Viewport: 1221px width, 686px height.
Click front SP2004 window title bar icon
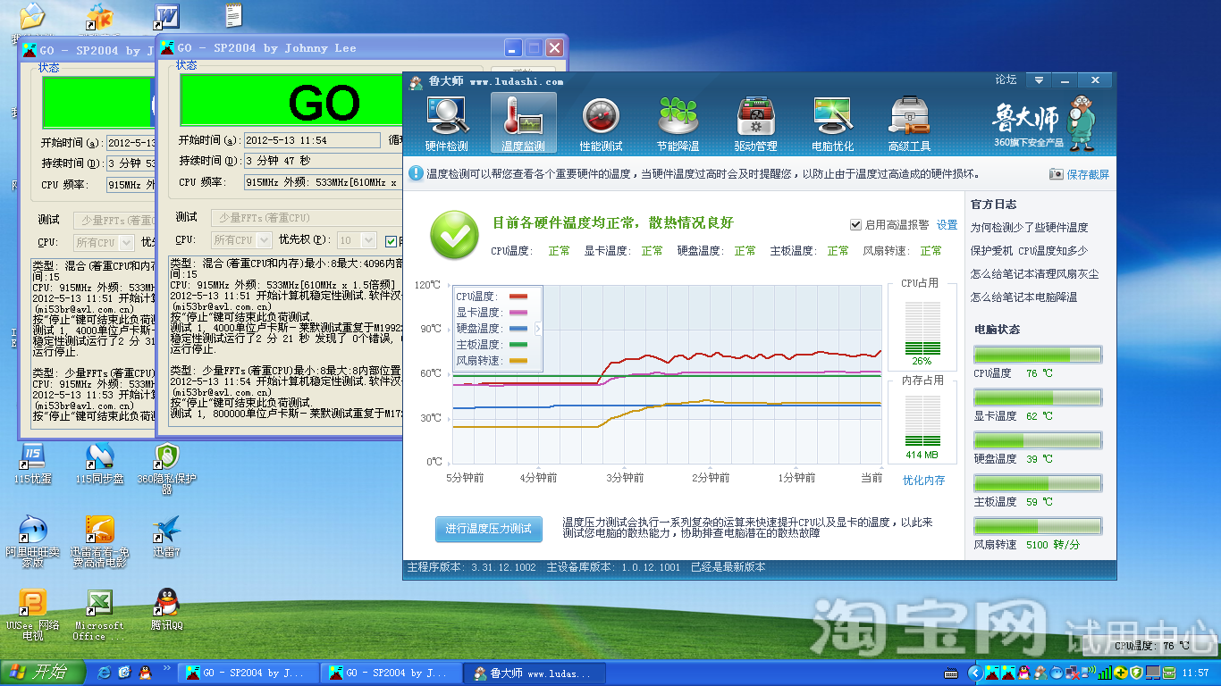167,48
